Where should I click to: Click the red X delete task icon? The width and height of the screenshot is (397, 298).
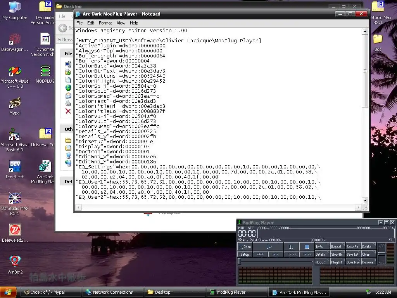68,111
